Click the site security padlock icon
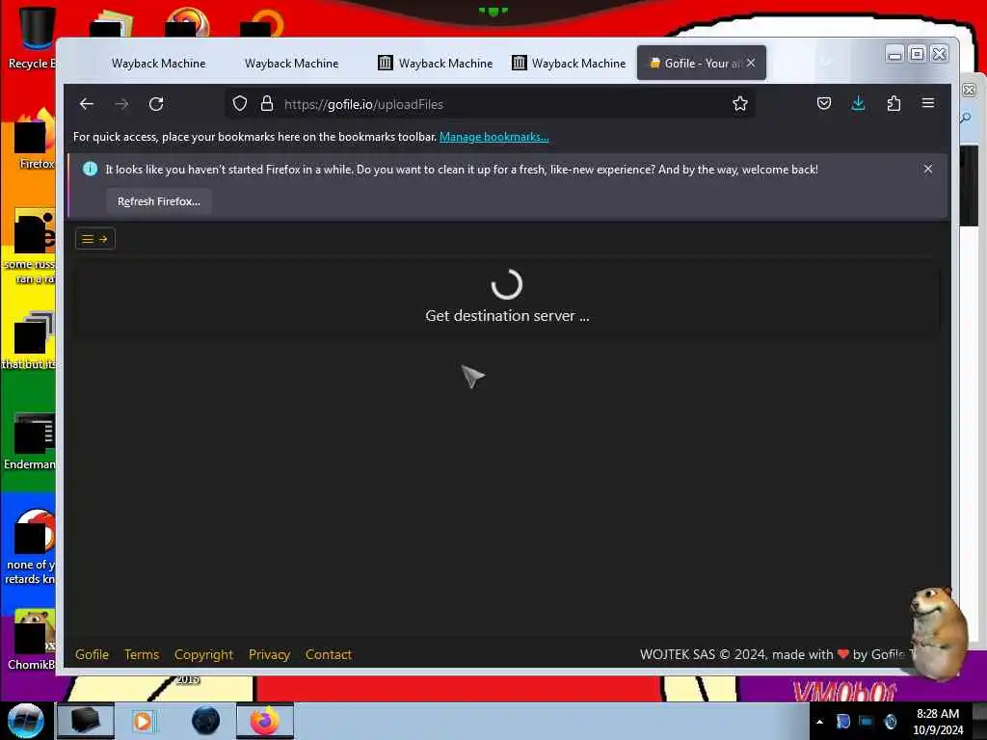Screen dimensions: 987x740 click(x=267, y=104)
